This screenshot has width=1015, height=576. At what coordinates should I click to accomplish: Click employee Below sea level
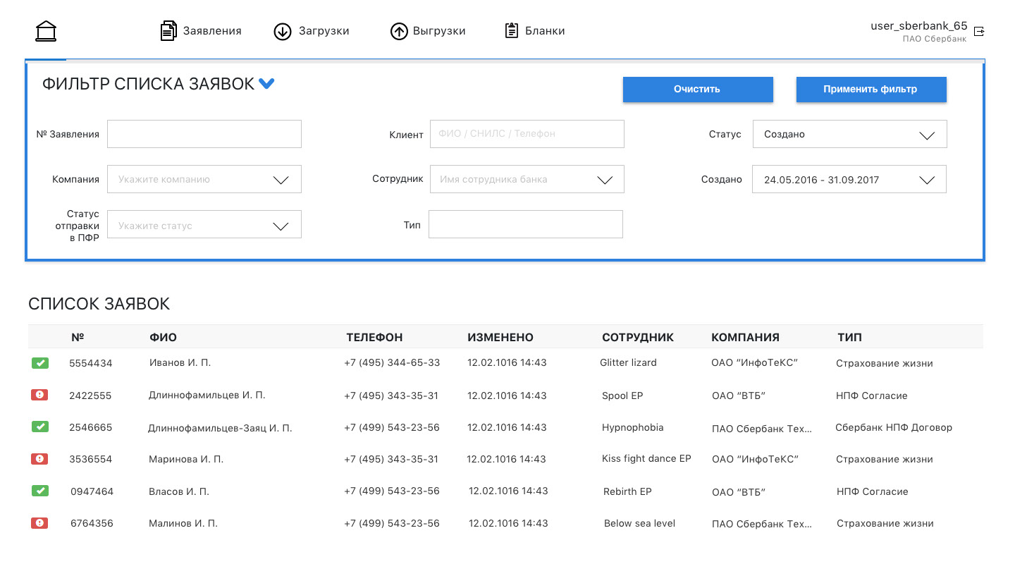point(639,523)
